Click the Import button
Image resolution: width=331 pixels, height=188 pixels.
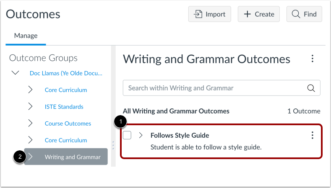pyautogui.click(x=209, y=14)
